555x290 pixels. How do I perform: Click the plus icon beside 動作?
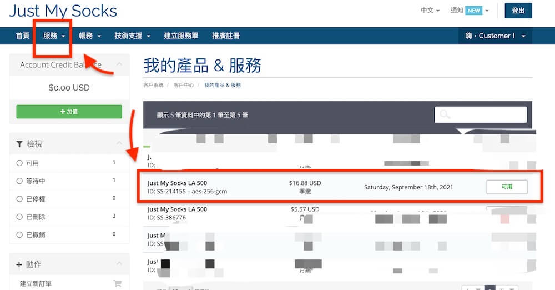(19, 264)
